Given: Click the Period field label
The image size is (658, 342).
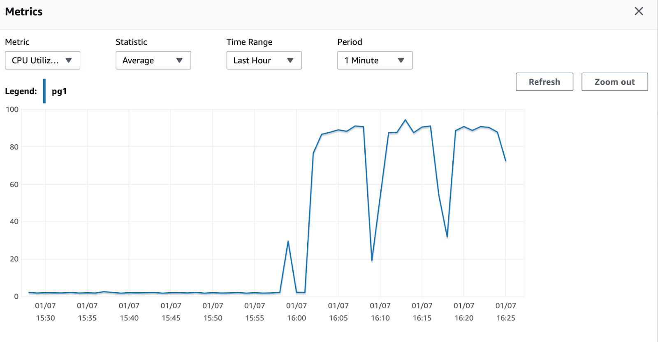Looking at the screenshot, I should coord(350,42).
